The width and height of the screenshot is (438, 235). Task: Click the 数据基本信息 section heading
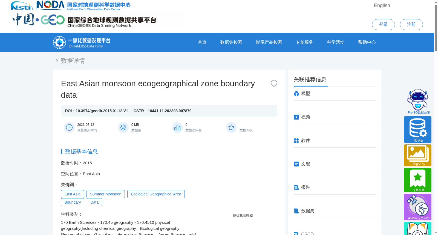coord(81,151)
